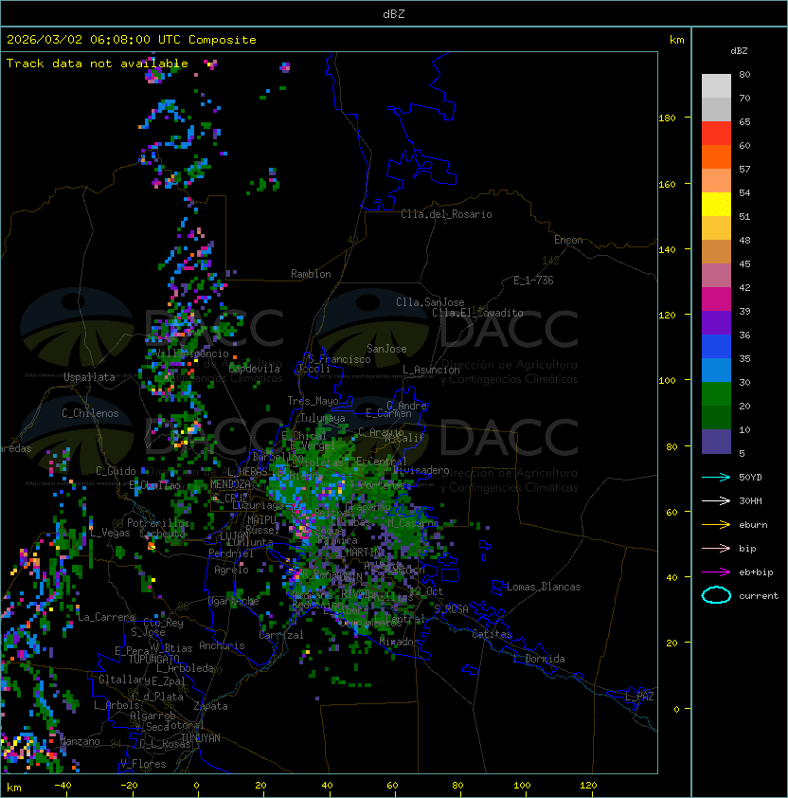Click the 'Clla.del_Rosario' map label
This screenshot has width=788, height=798.
446,214
